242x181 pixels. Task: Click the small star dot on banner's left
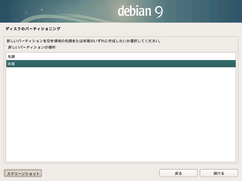pos(26,13)
